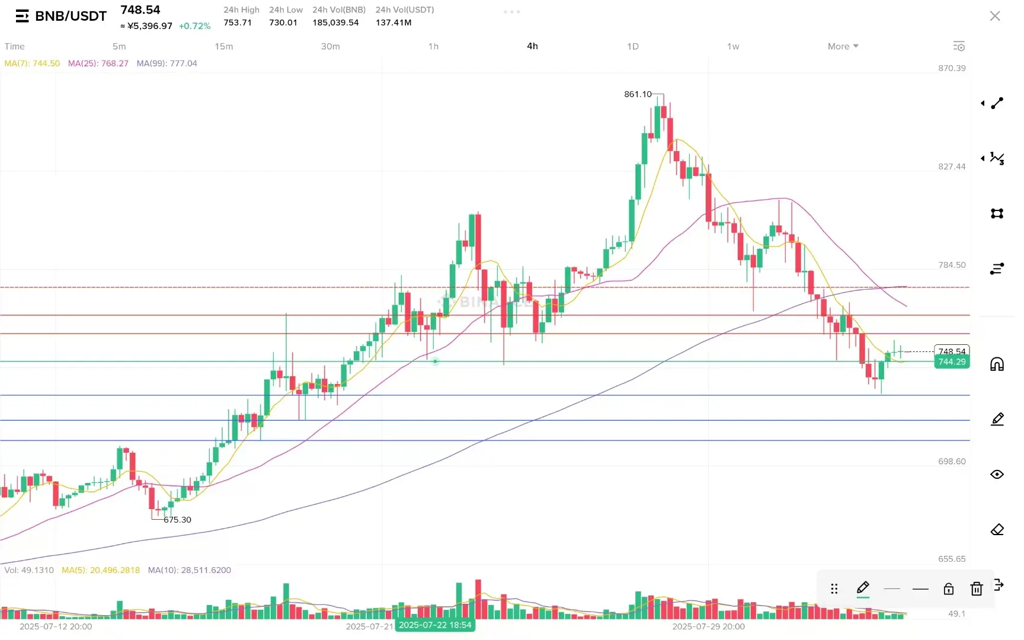This screenshot has height=640, width=1024.
Task: Switch to the 15m timeframe
Action: [224, 46]
